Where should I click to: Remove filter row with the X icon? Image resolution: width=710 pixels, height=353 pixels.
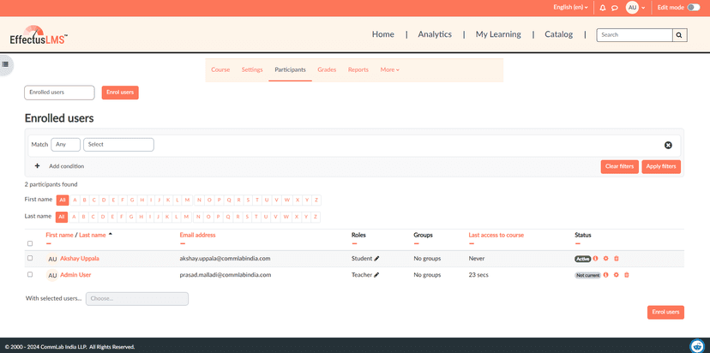(x=668, y=145)
